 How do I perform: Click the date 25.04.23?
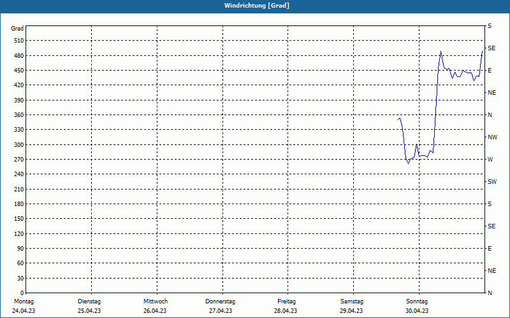tap(89, 311)
